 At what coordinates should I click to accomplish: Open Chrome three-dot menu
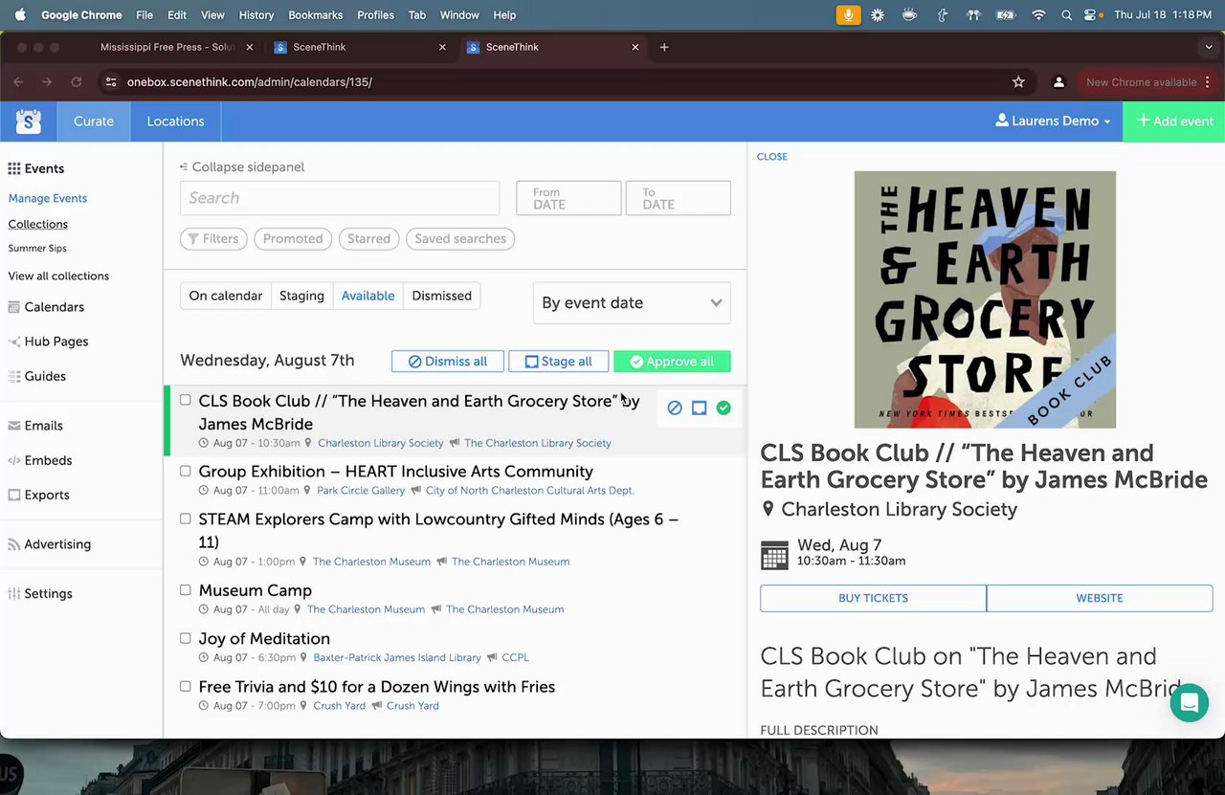(x=1208, y=82)
